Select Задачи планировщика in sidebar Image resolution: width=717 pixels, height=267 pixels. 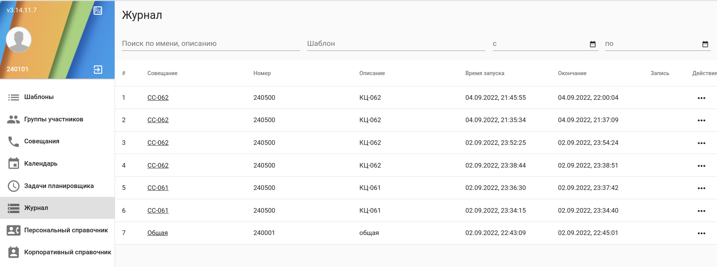(x=59, y=186)
